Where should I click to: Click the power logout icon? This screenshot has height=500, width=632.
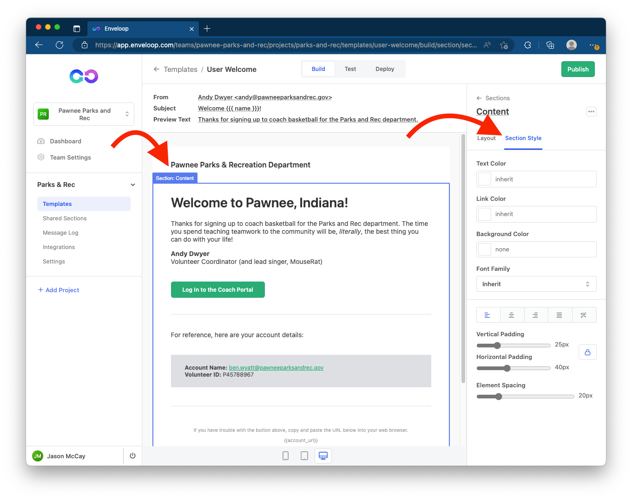coord(132,456)
